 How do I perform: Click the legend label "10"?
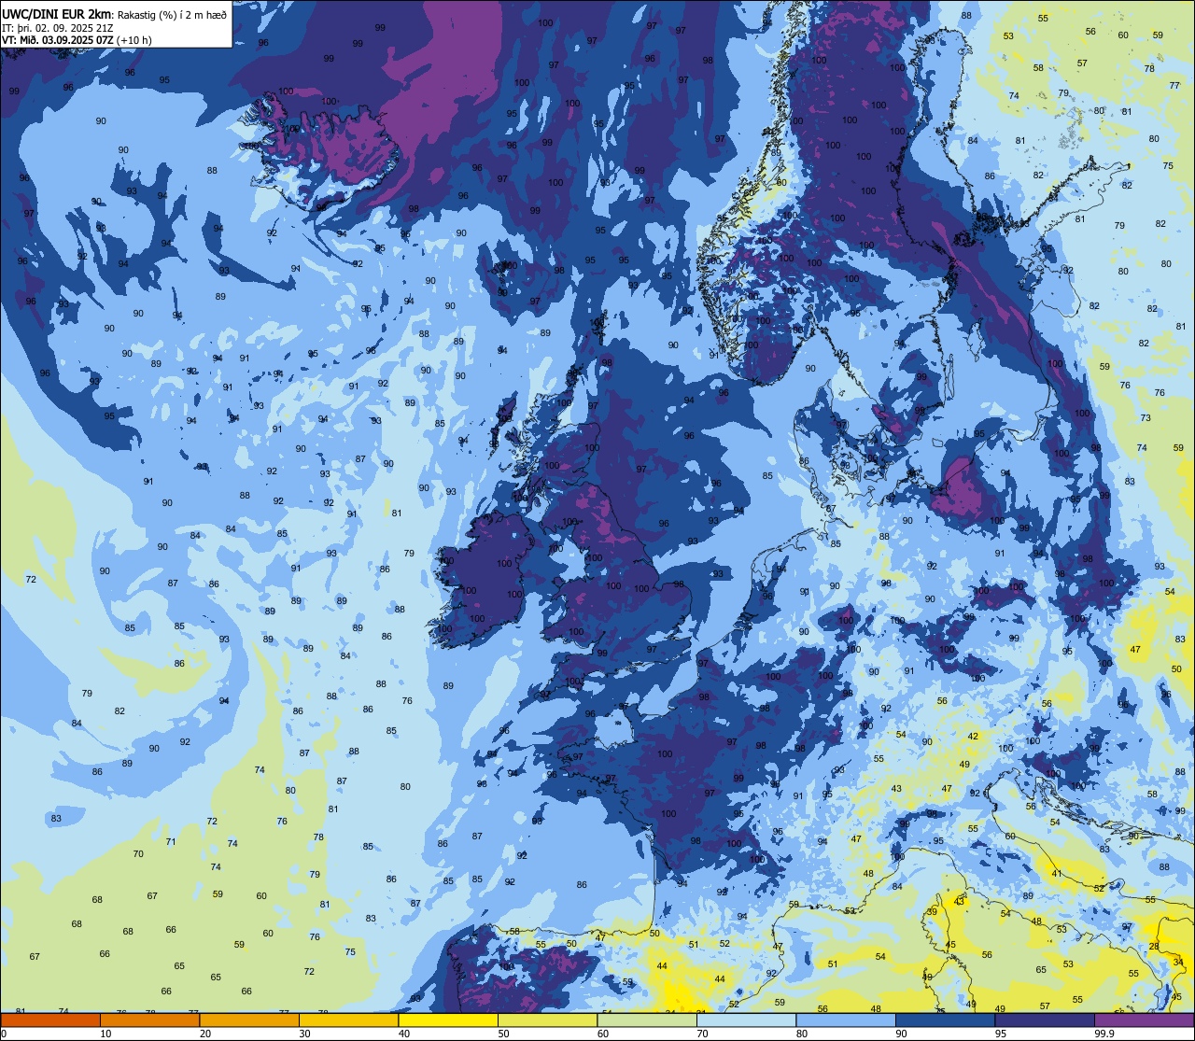tap(105, 1034)
